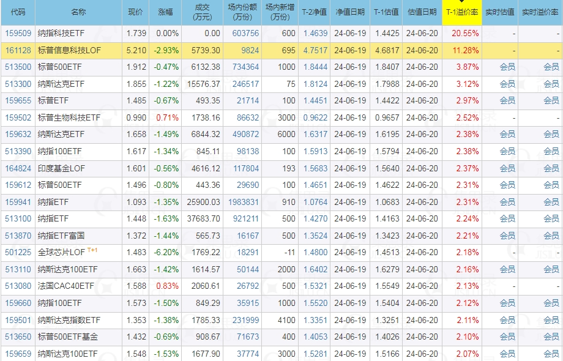Image resolution: width=563 pixels, height=361 pixels.
Task: Open fund code 513080 link
Action: pos(18,286)
